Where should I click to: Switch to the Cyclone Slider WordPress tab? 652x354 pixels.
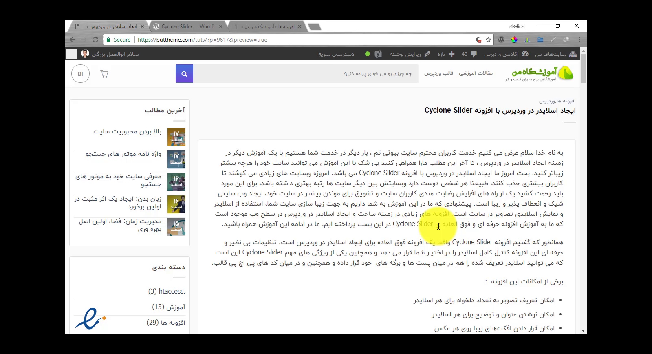187,27
